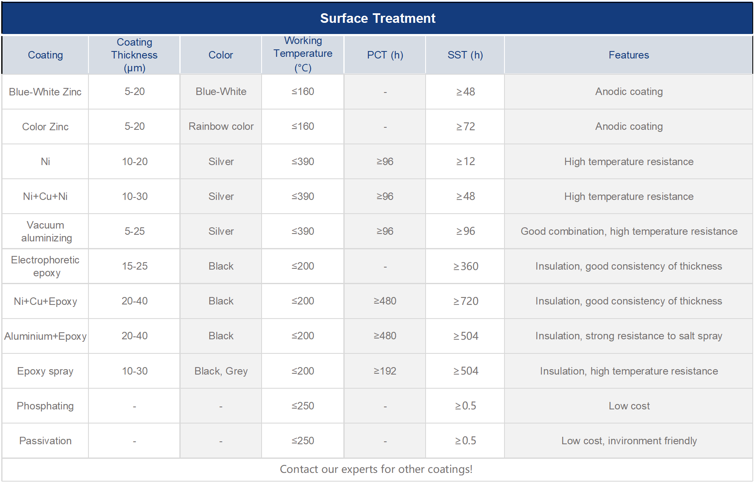Click SST value ≥360
754x482 pixels.
click(x=465, y=266)
